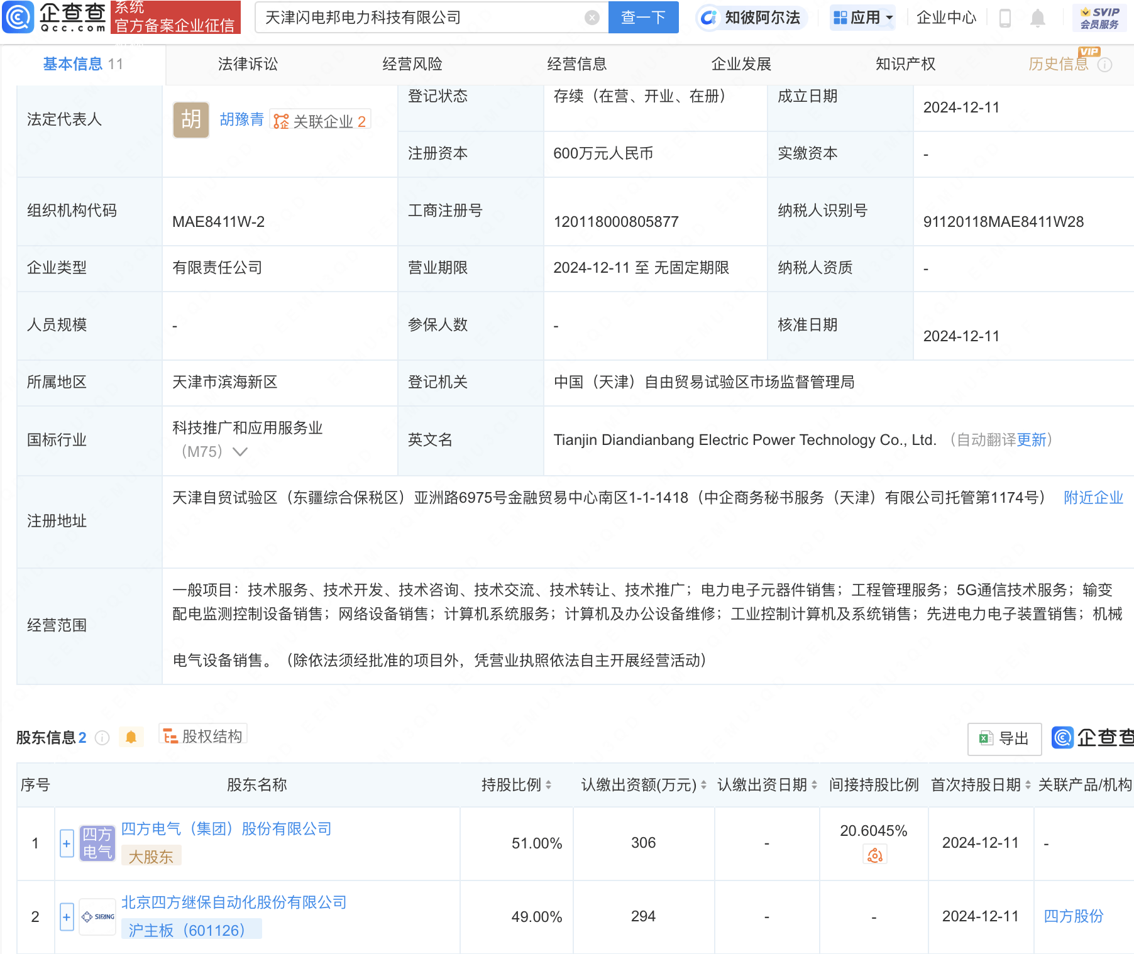Clear the search box with the X icon

(592, 18)
